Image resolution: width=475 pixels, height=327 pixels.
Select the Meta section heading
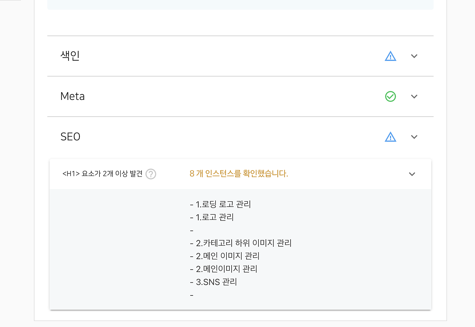pyautogui.click(x=72, y=96)
